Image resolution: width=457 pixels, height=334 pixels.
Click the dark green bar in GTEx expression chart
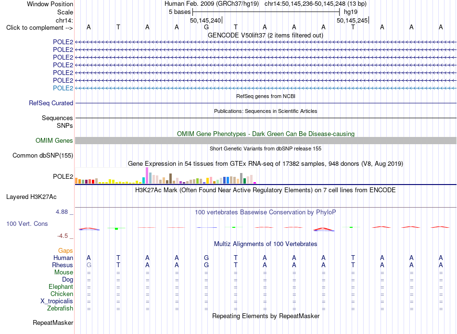(244, 181)
